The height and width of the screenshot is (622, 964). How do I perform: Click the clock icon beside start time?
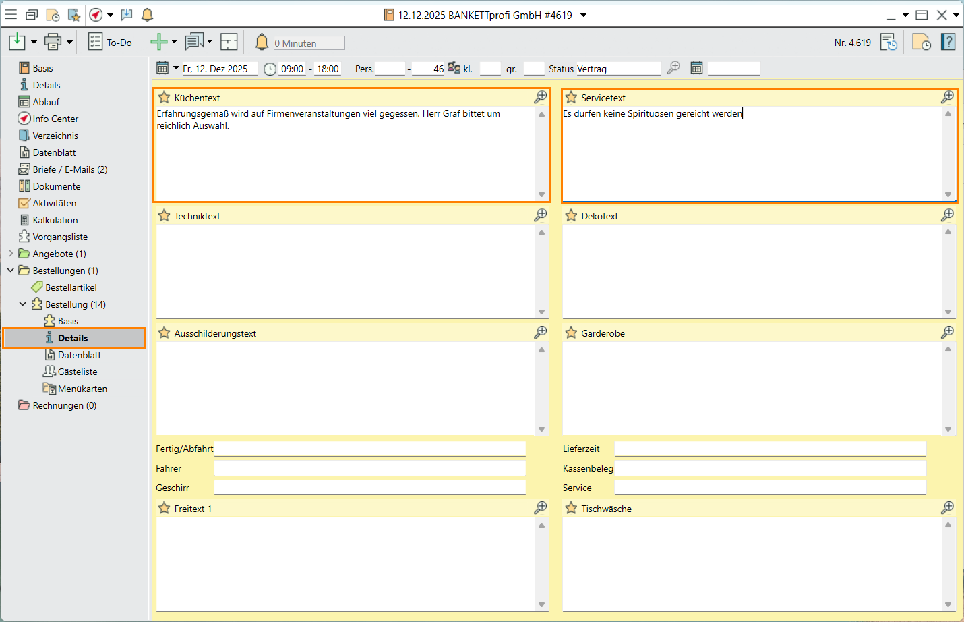coord(270,69)
